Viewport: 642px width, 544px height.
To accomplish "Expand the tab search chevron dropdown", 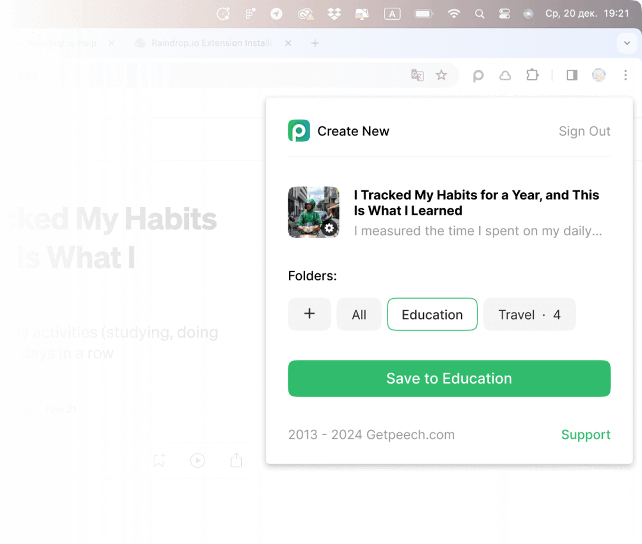I will click(627, 43).
